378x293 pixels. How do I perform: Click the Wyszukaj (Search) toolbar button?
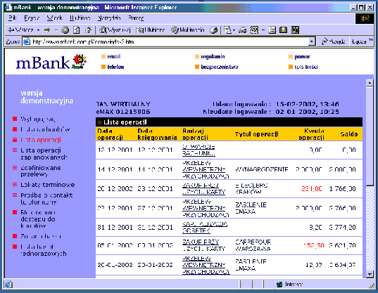click(115, 30)
